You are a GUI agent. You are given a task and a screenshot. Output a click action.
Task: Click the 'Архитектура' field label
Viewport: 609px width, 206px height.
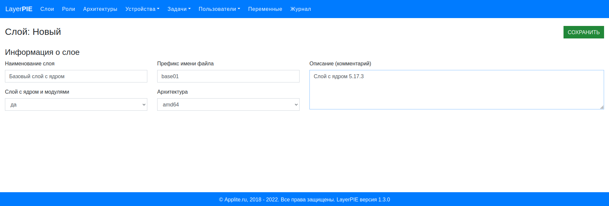[172, 92]
